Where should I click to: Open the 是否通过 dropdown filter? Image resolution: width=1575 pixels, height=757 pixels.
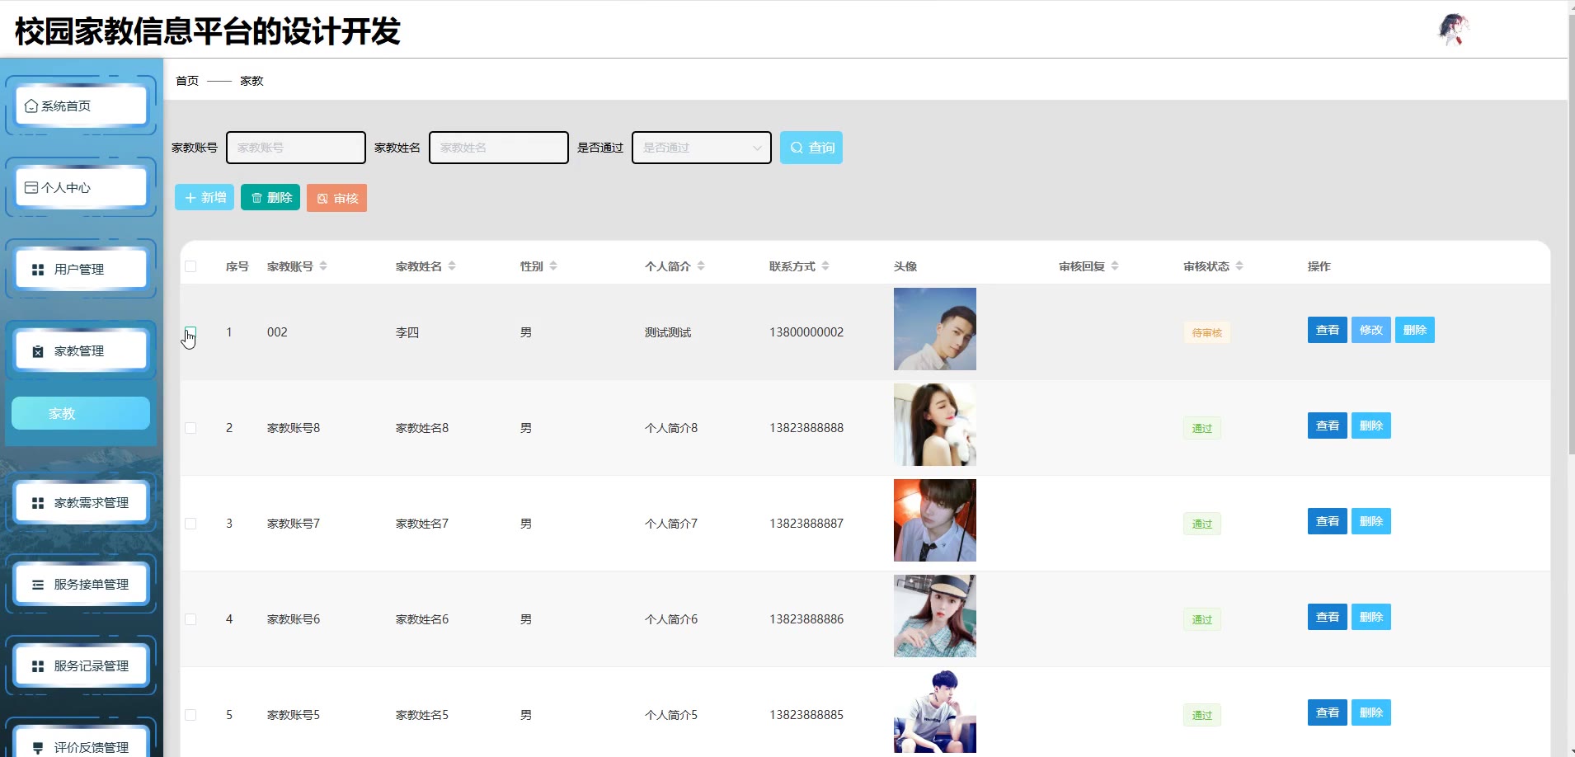coord(702,148)
